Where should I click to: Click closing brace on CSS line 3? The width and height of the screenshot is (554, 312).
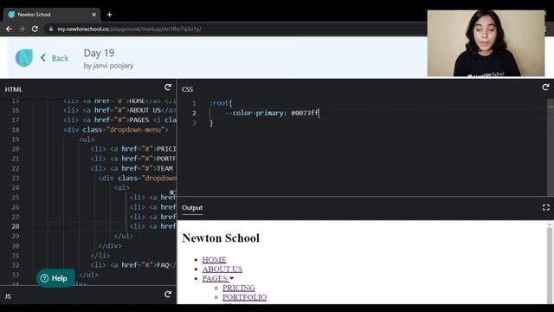pos(211,123)
